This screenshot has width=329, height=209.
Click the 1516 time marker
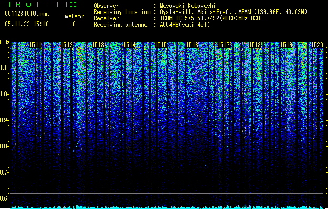tap(192, 45)
